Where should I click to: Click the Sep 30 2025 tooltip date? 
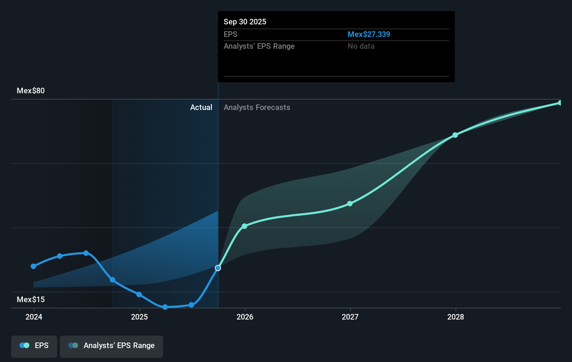coord(245,22)
